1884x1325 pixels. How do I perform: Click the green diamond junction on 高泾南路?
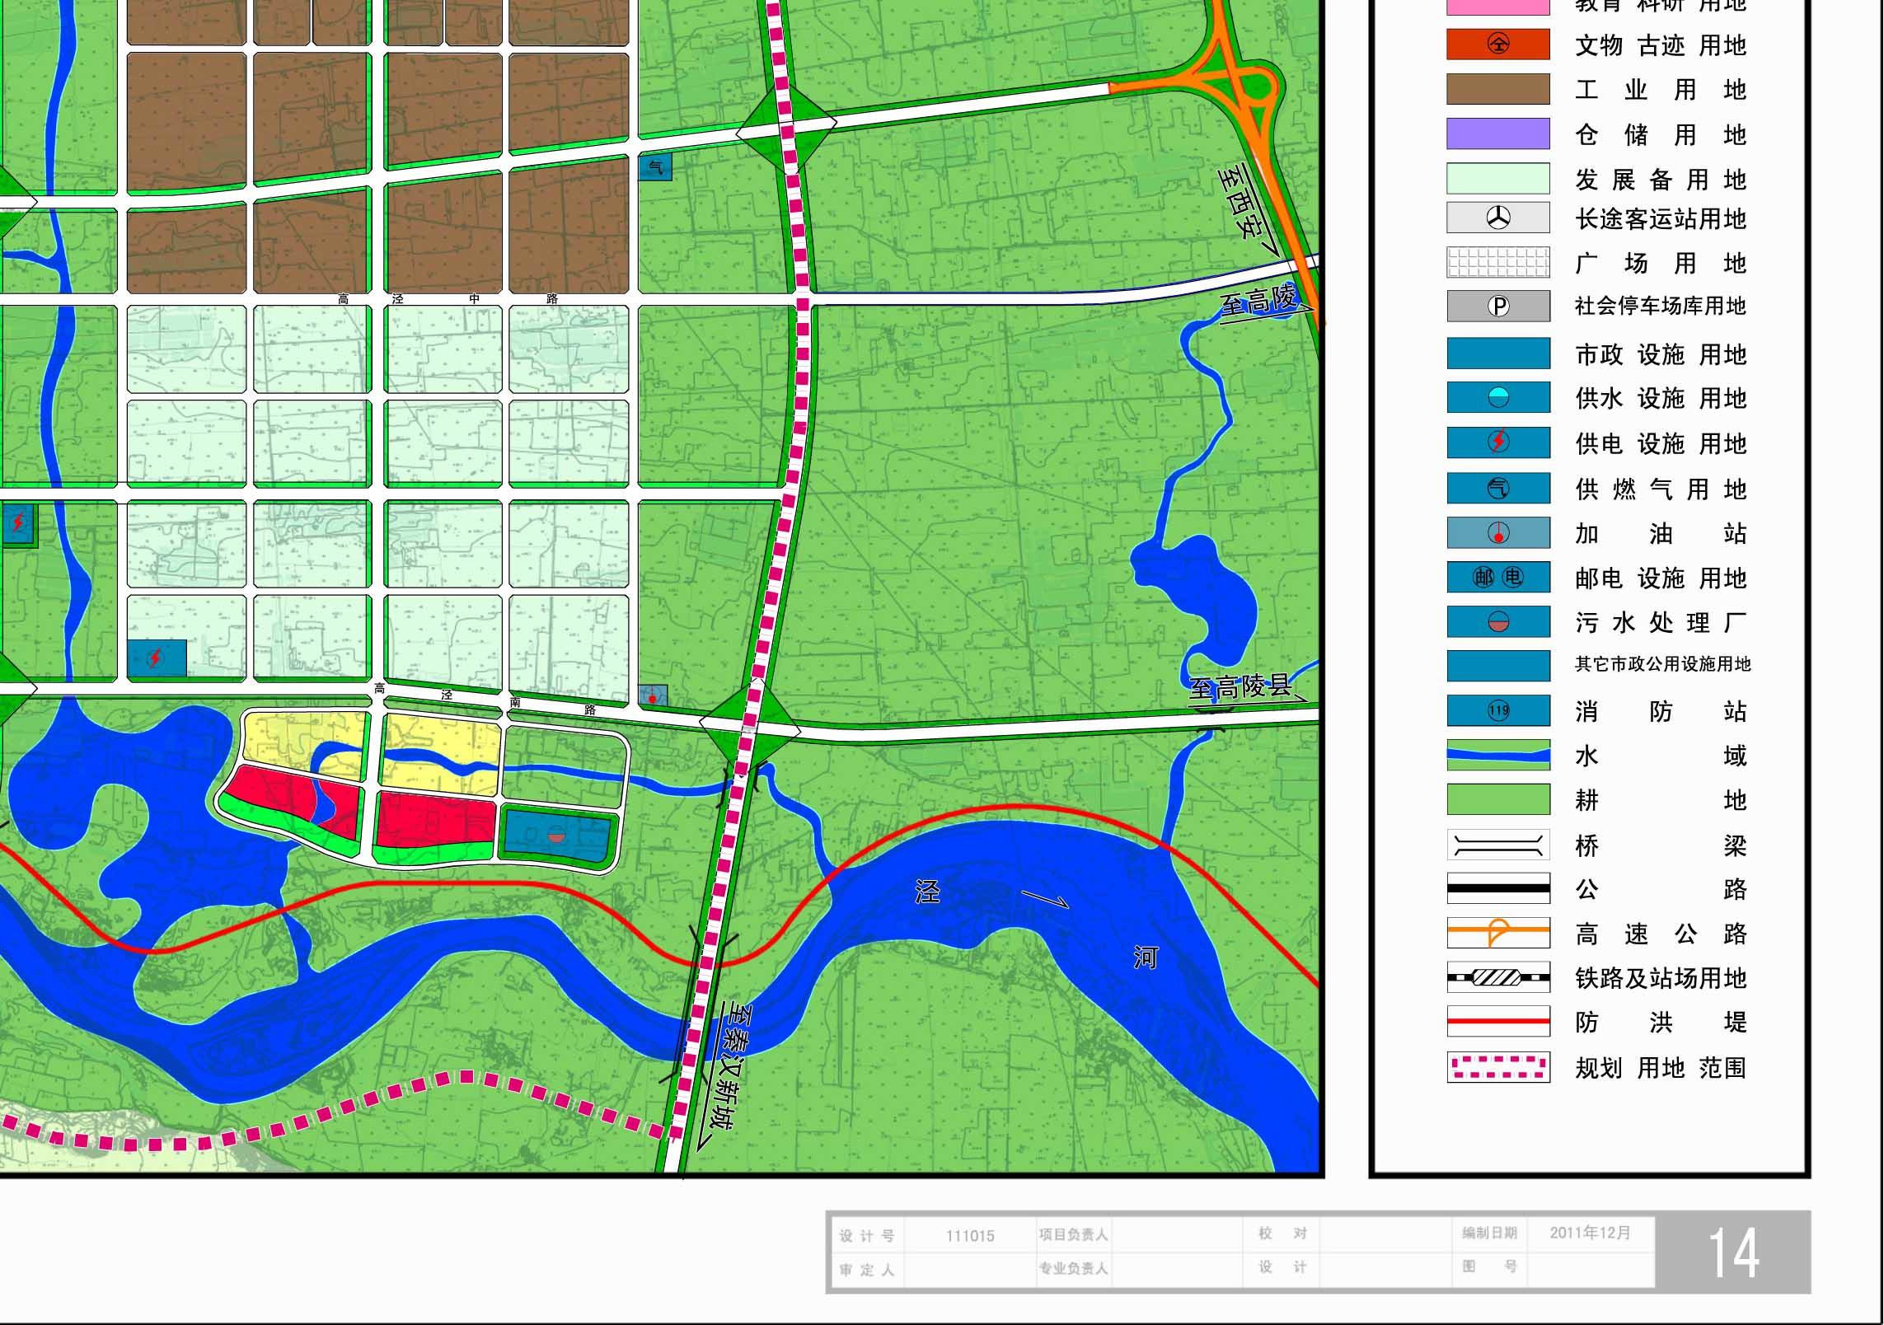tap(750, 725)
